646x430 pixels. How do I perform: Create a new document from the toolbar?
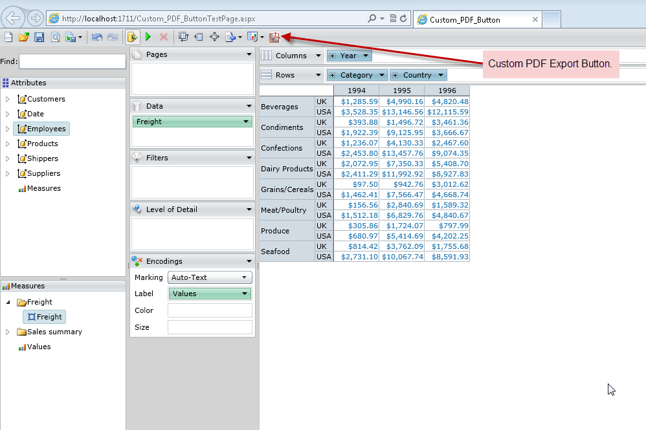pos(8,37)
